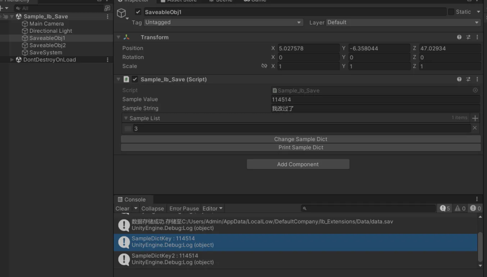The image size is (487, 277).
Task: Open the Sample_lb_Save scene options menu
Action: 108,17
